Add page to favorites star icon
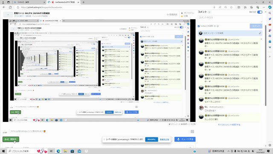 coord(231,7)
